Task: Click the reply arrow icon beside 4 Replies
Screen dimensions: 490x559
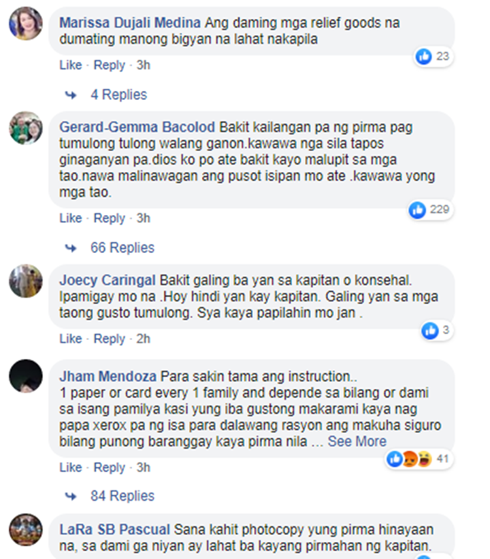Action: [x=71, y=95]
